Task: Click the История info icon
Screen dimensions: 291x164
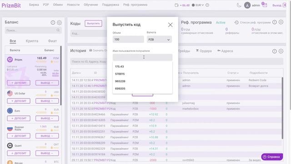Action: [x=275, y=51]
